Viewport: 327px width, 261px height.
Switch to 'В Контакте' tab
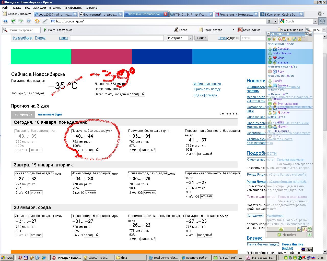click(x=282, y=14)
